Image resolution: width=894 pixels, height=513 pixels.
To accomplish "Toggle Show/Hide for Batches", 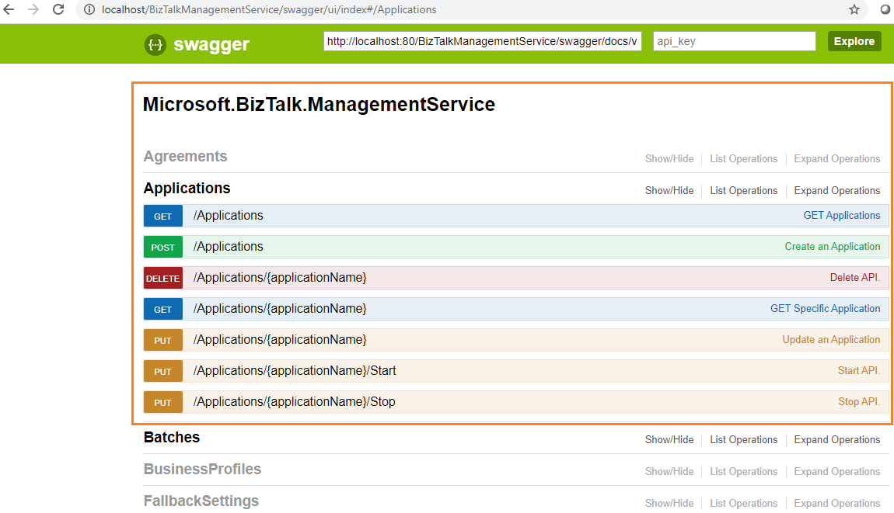I will pyautogui.click(x=669, y=440).
